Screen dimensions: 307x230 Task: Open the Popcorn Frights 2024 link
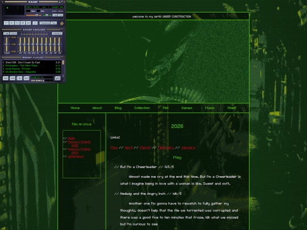click(79, 151)
